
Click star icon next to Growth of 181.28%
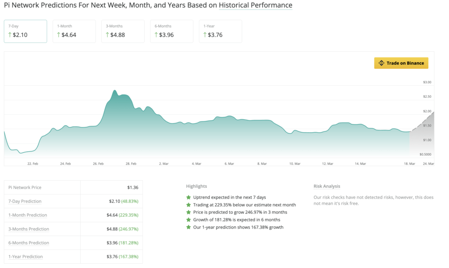pyautogui.click(x=189, y=220)
